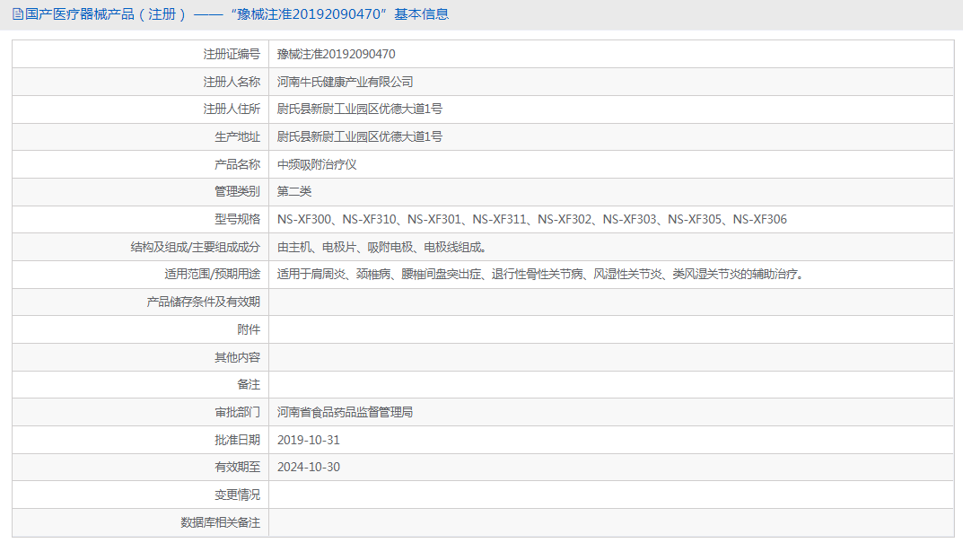Click the 附件 row label

[249, 329]
